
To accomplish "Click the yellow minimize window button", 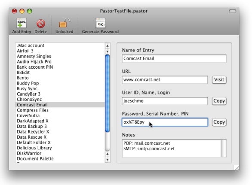I will [x=22, y=11].
